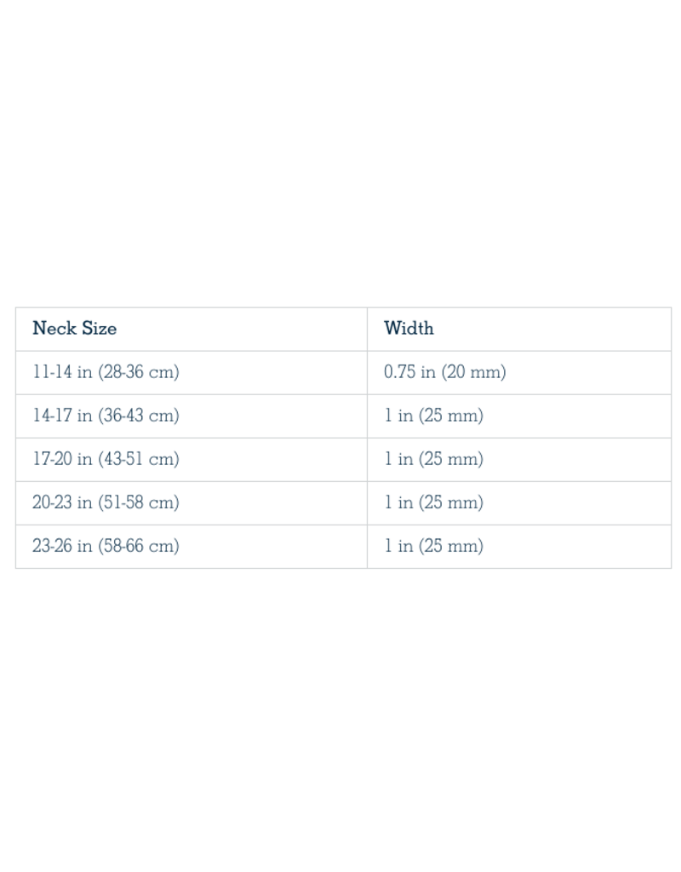Click "1 in" width for 23-26 in row
Viewport: 681px width, 872px height.
pos(398,546)
